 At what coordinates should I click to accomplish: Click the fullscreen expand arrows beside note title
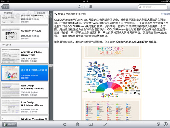click(x=56, y=14)
